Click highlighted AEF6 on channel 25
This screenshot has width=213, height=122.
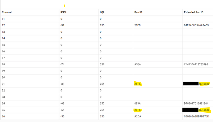coord(137,110)
